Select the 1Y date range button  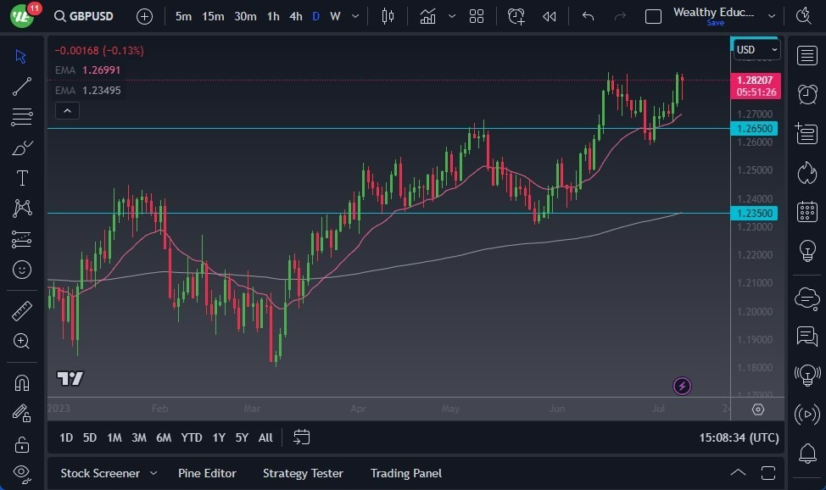pyautogui.click(x=218, y=437)
